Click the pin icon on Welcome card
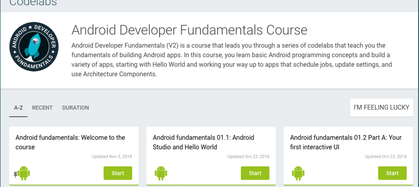419x187 pixels. [15, 174]
